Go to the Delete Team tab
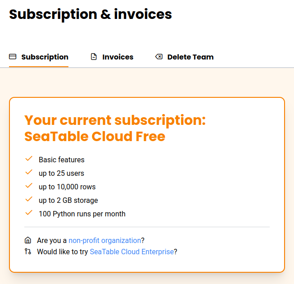The image size is (294, 284). coord(190,57)
